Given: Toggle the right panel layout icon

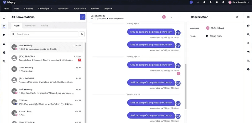Looking at the screenshot, I should pos(248,17).
